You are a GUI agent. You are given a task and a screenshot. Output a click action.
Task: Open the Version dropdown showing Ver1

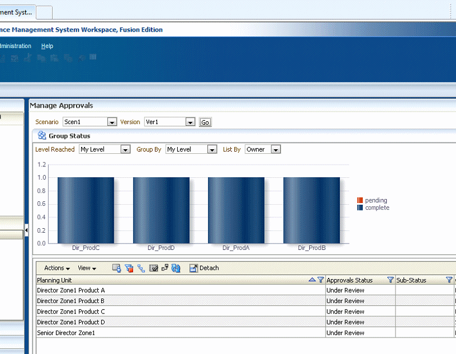tap(190, 122)
